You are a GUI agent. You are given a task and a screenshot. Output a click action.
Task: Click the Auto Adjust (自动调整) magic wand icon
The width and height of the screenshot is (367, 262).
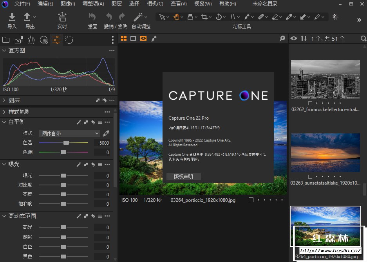(138, 17)
